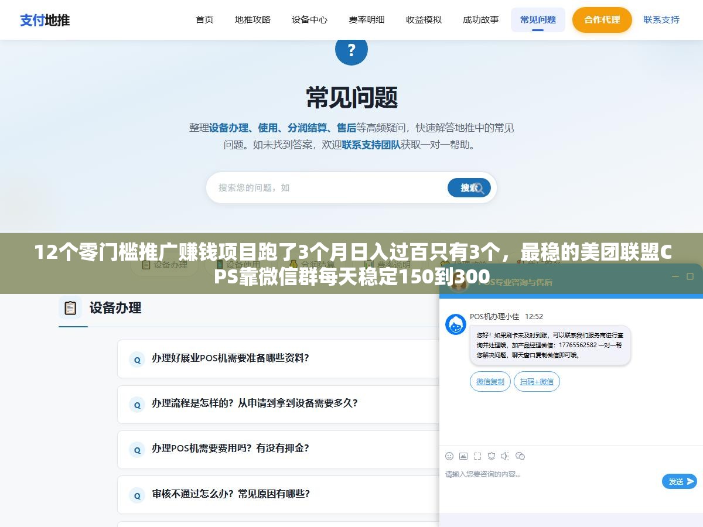Open the 地推攻略 nav item

[x=252, y=20]
